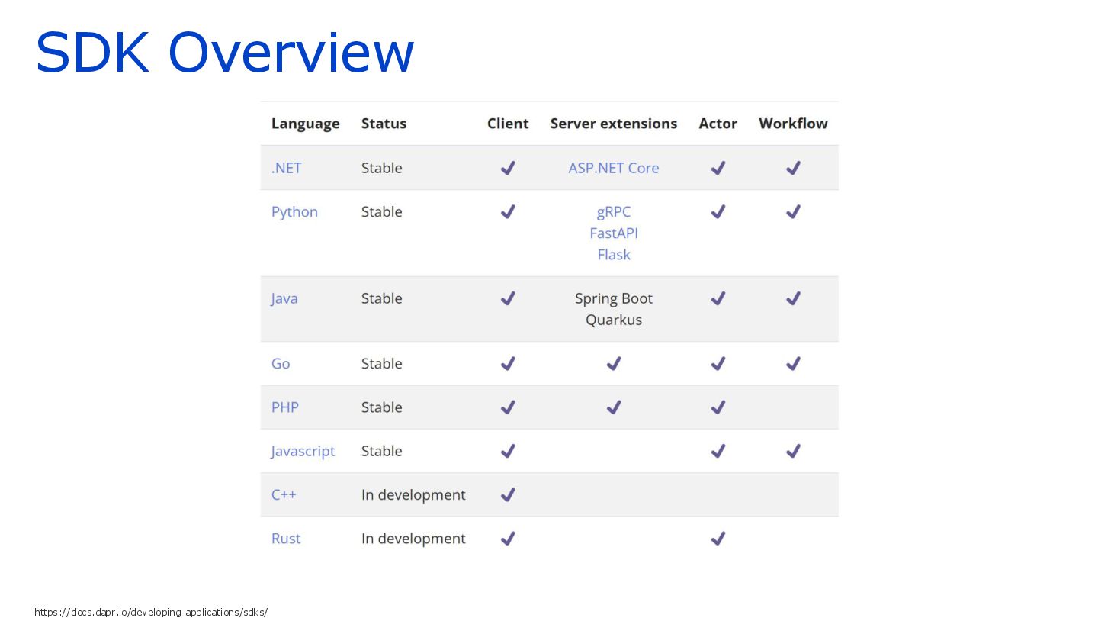This screenshot has width=1098, height=618.
Task: Click the Server extensions column header
Action: 614,124
